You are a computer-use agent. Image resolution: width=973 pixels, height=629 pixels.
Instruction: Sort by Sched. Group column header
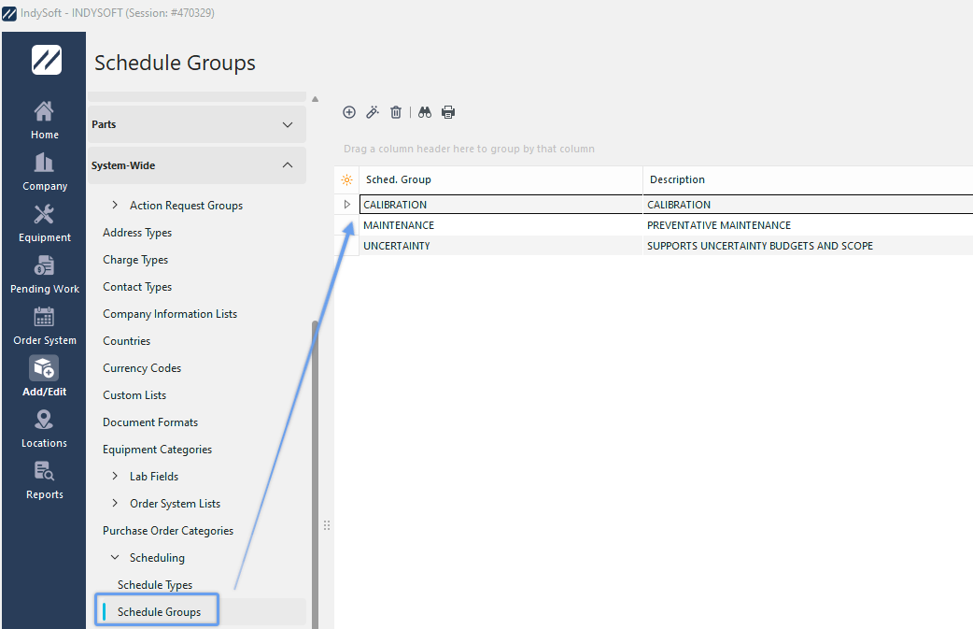(501, 180)
